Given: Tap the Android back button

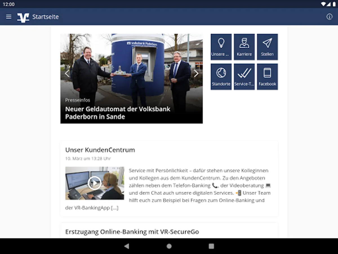Looking at the screenshot, I should pos(126,246).
